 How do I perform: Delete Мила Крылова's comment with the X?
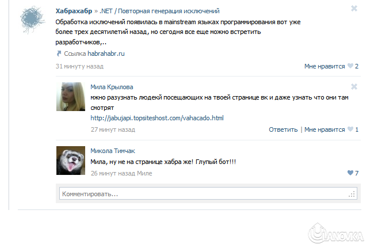(x=354, y=87)
